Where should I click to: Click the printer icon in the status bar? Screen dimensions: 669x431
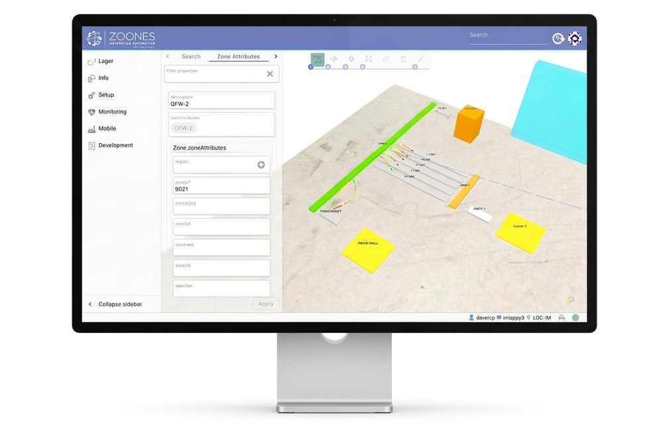561,318
